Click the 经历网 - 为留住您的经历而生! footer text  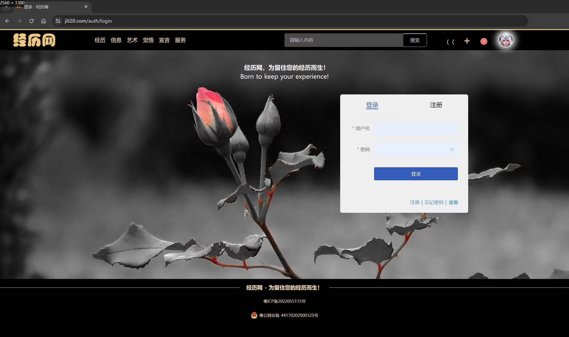tap(283, 288)
